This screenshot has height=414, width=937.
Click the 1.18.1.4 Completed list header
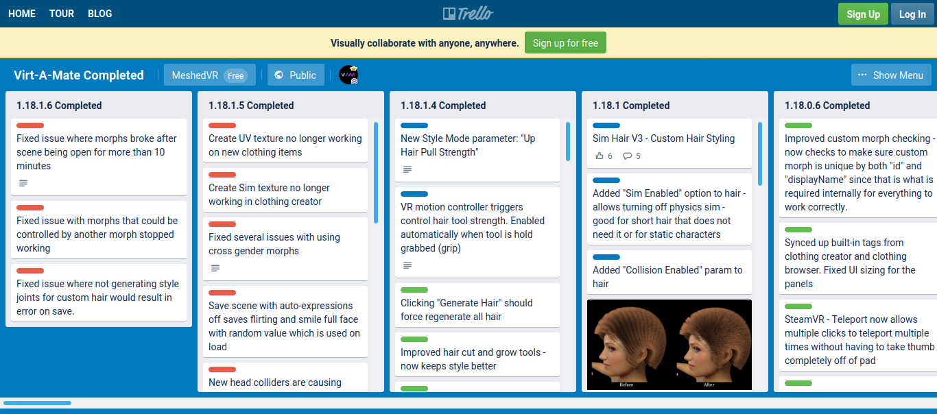[443, 106]
